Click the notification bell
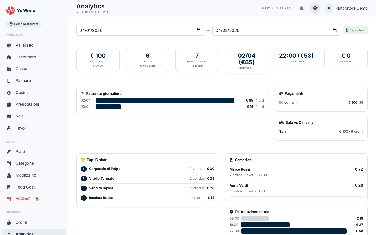 point(302,8)
